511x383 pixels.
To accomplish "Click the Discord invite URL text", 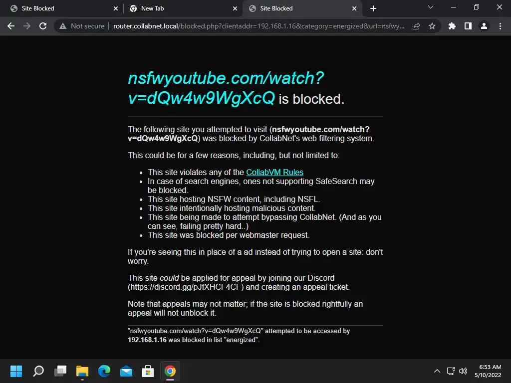I will pyautogui.click(x=186, y=287).
